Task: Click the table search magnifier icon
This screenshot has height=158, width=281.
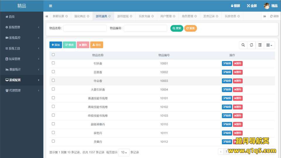Action: [x=243, y=45]
